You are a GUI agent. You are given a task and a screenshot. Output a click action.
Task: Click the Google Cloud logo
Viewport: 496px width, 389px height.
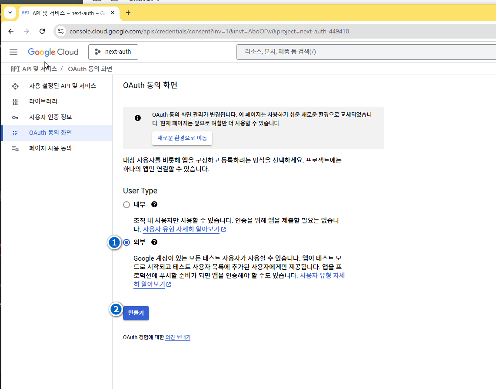(x=53, y=52)
